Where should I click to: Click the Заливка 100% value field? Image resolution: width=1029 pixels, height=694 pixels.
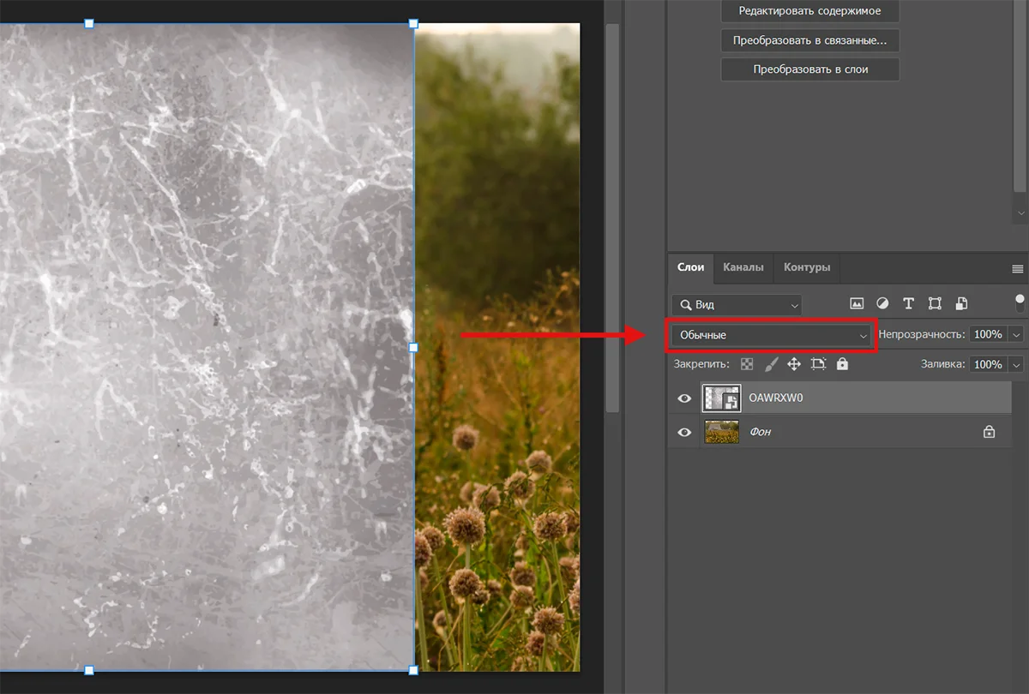(989, 364)
